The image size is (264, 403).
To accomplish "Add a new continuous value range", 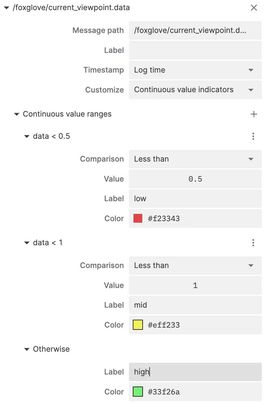I will (x=254, y=114).
